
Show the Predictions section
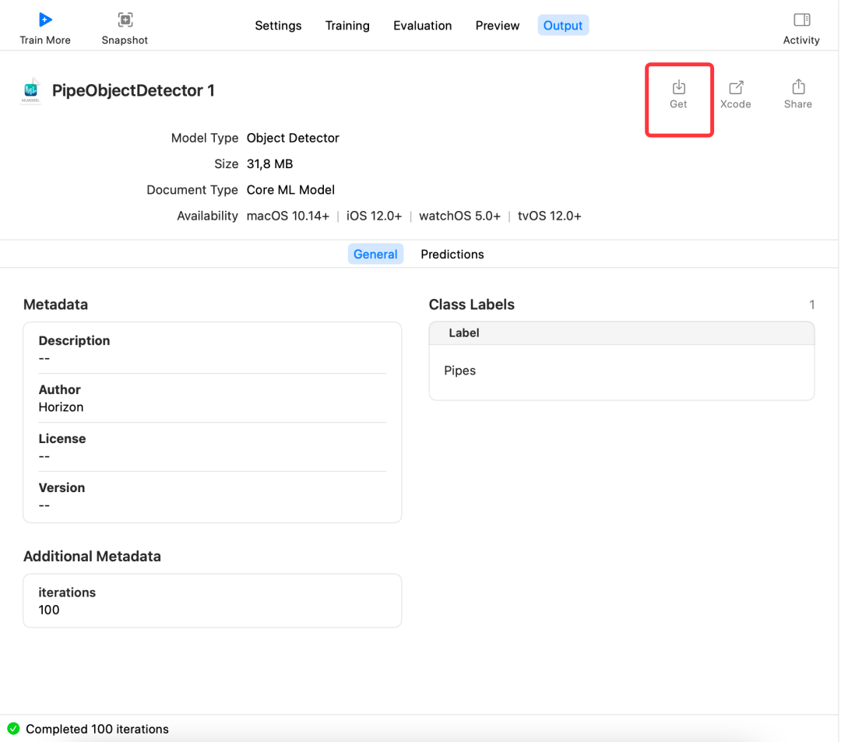452,254
